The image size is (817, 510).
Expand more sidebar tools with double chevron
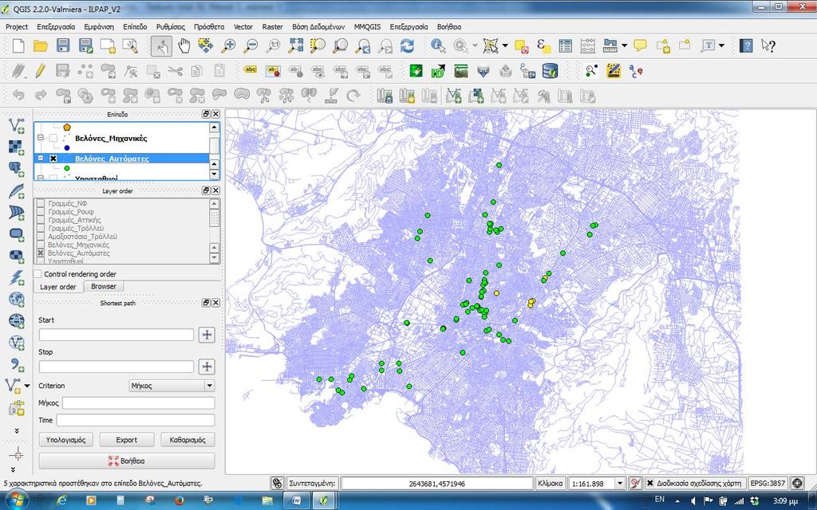coord(17,431)
